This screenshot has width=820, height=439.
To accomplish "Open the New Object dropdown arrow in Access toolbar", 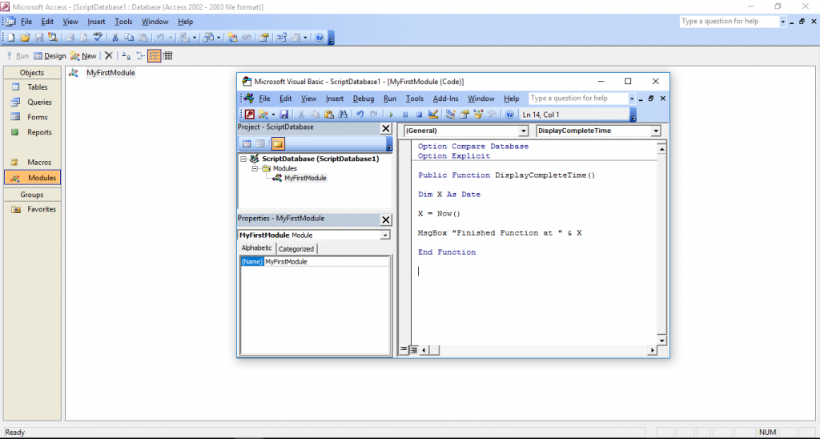I will [305, 38].
